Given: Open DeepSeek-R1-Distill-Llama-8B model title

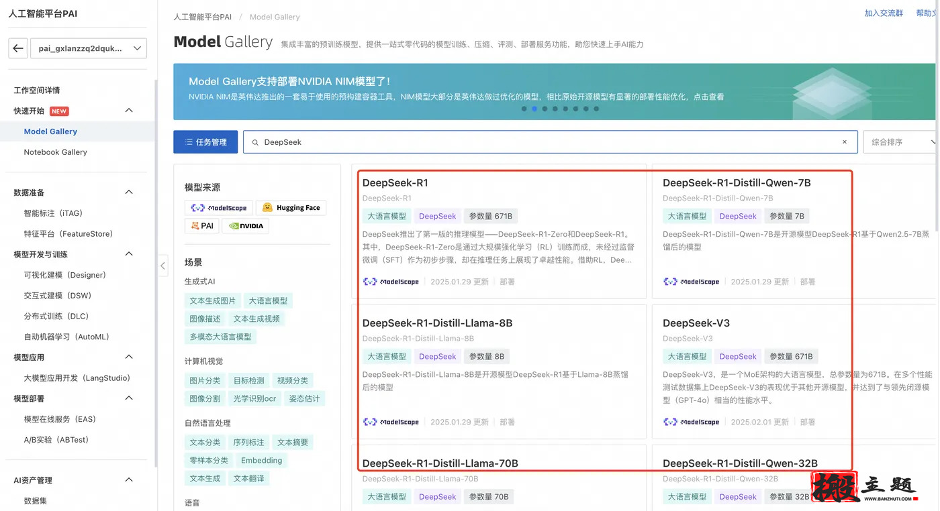Looking at the screenshot, I should (x=437, y=323).
